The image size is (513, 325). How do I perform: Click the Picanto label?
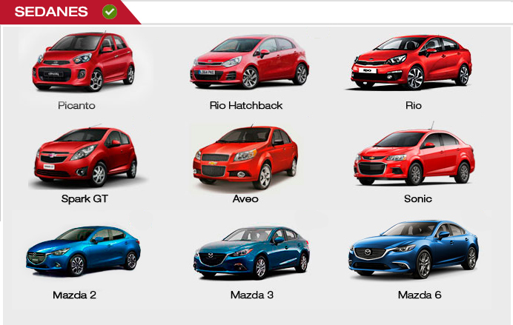point(76,106)
